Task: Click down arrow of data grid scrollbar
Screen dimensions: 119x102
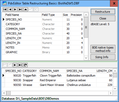Action: click(115, 89)
